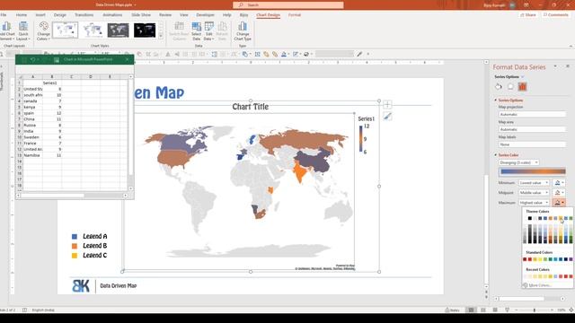
Task: Open Series Options dropdown arrow under pane title
Action: (523, 77)
